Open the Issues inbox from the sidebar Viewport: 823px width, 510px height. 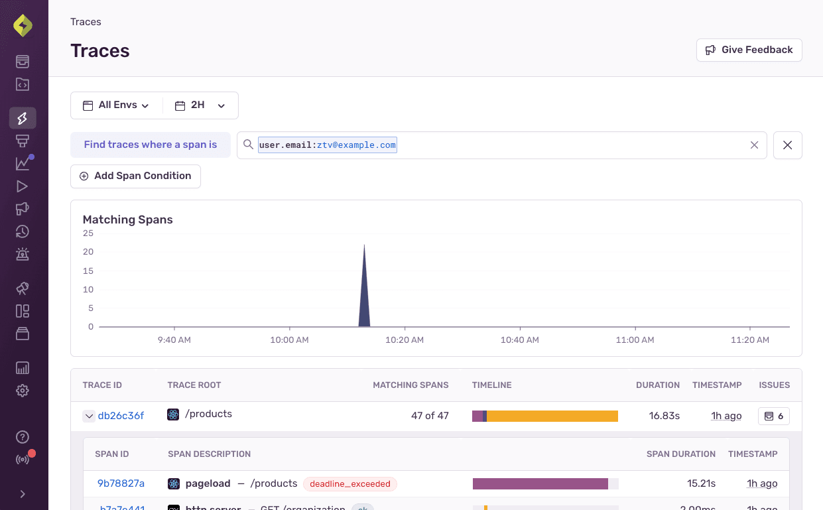click(22, 61)
